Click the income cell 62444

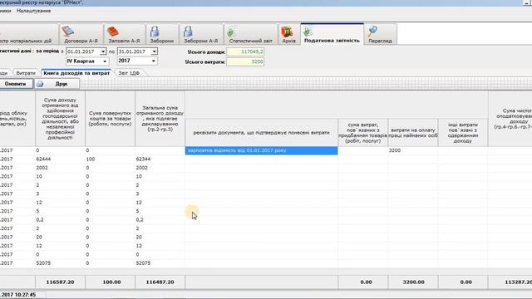[60, 159]
